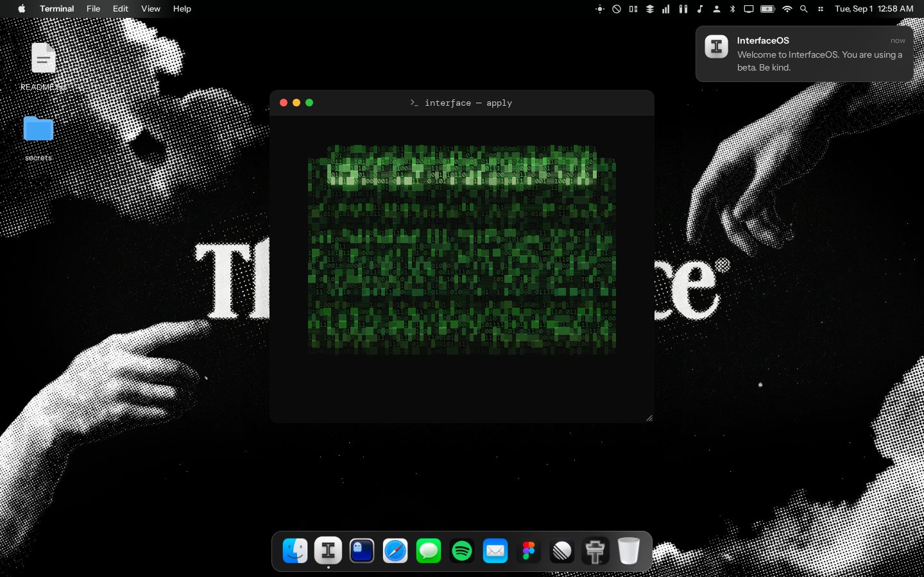
Task: Click the user account icon in menu bar
Action: [717, 9]
